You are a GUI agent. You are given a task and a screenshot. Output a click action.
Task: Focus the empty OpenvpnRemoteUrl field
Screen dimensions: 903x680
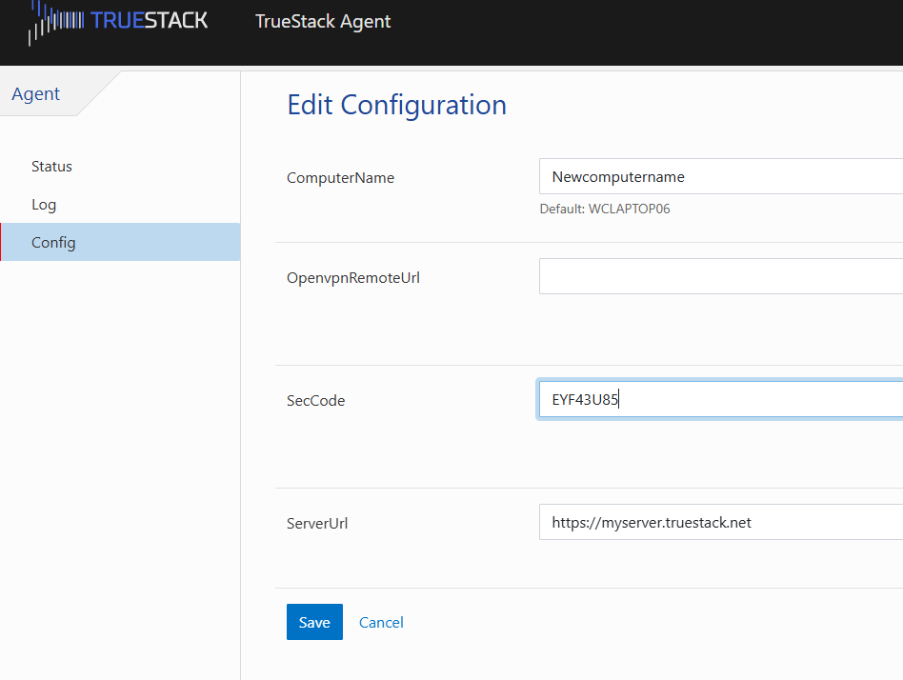coord(720,276)
